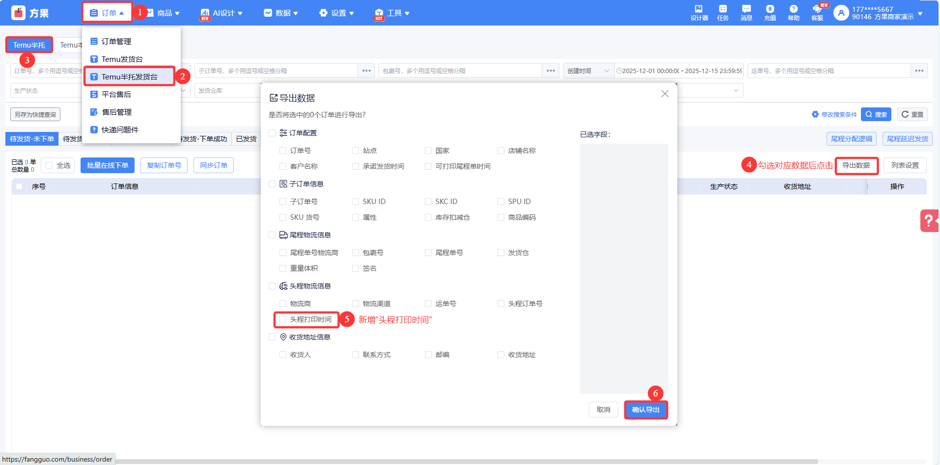Viewport: 940px width, 465px height.
Task: Switch to the 待发货-未下单 tab
Action: 32,139
